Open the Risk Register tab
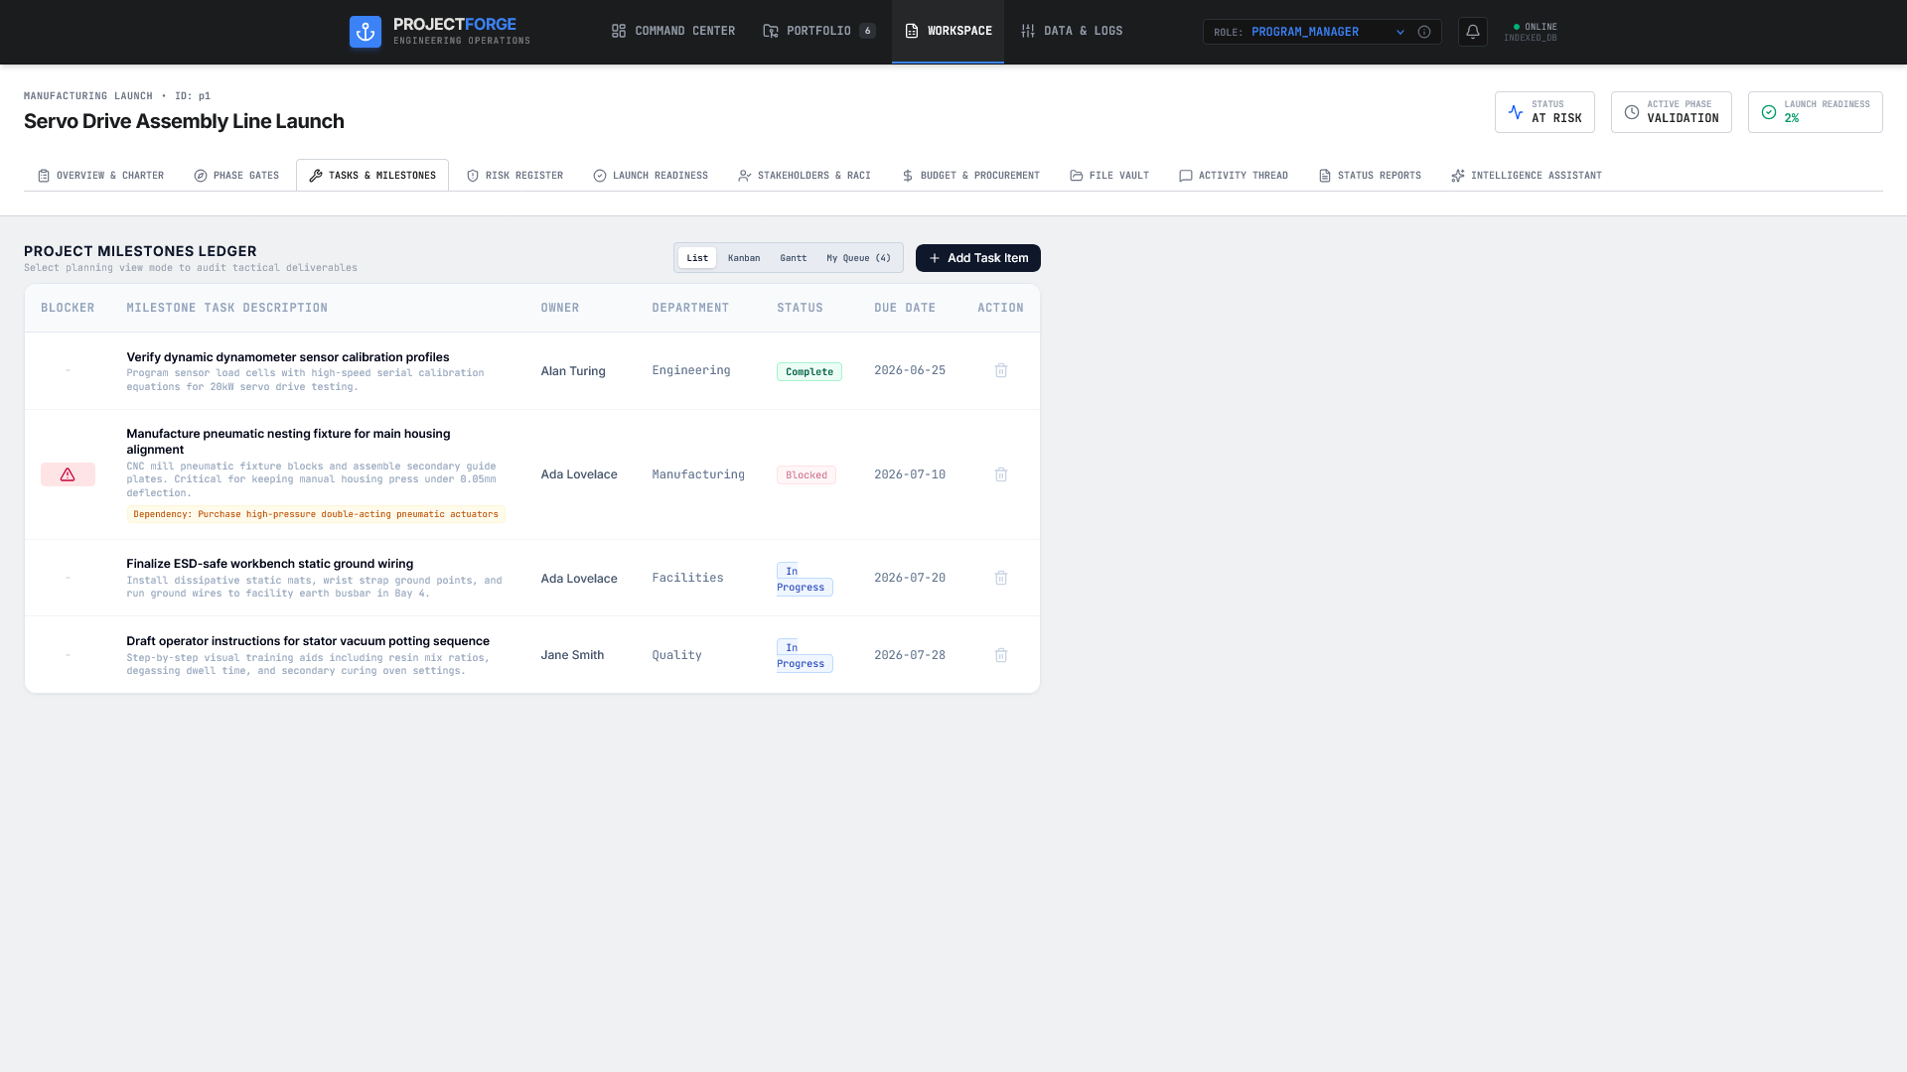 click(x=514, y=176)
